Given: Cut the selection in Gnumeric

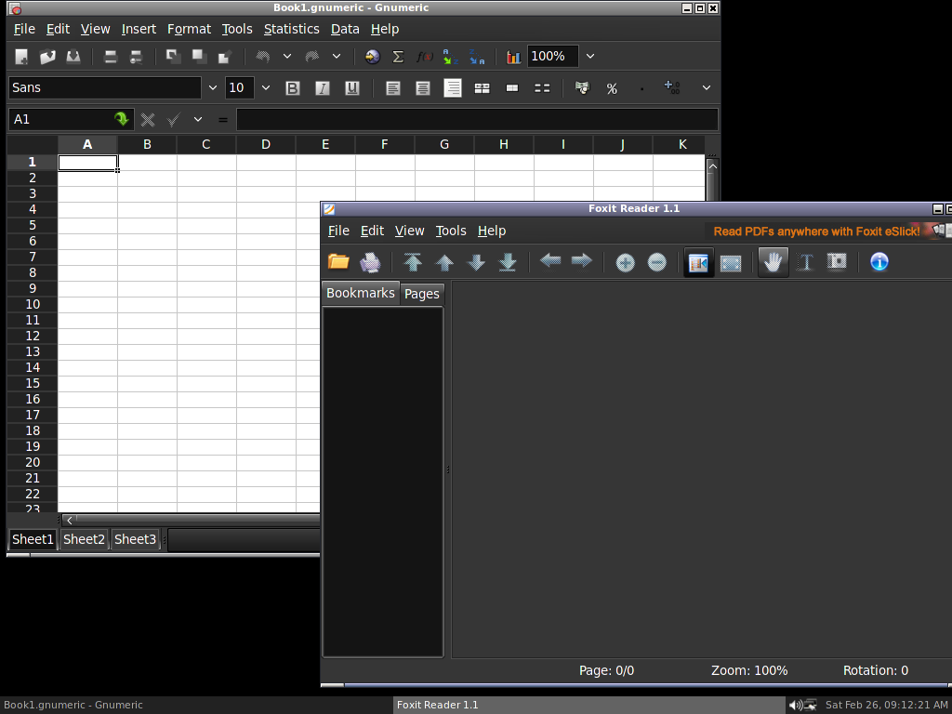Looking at the screenshot, I should [x=174, y=57].
